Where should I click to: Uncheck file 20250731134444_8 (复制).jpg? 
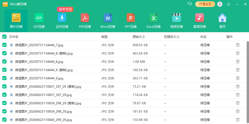4,53
